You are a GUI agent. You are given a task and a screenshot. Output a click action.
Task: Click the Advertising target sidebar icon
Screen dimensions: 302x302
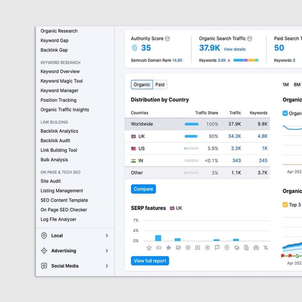(44, 251)
